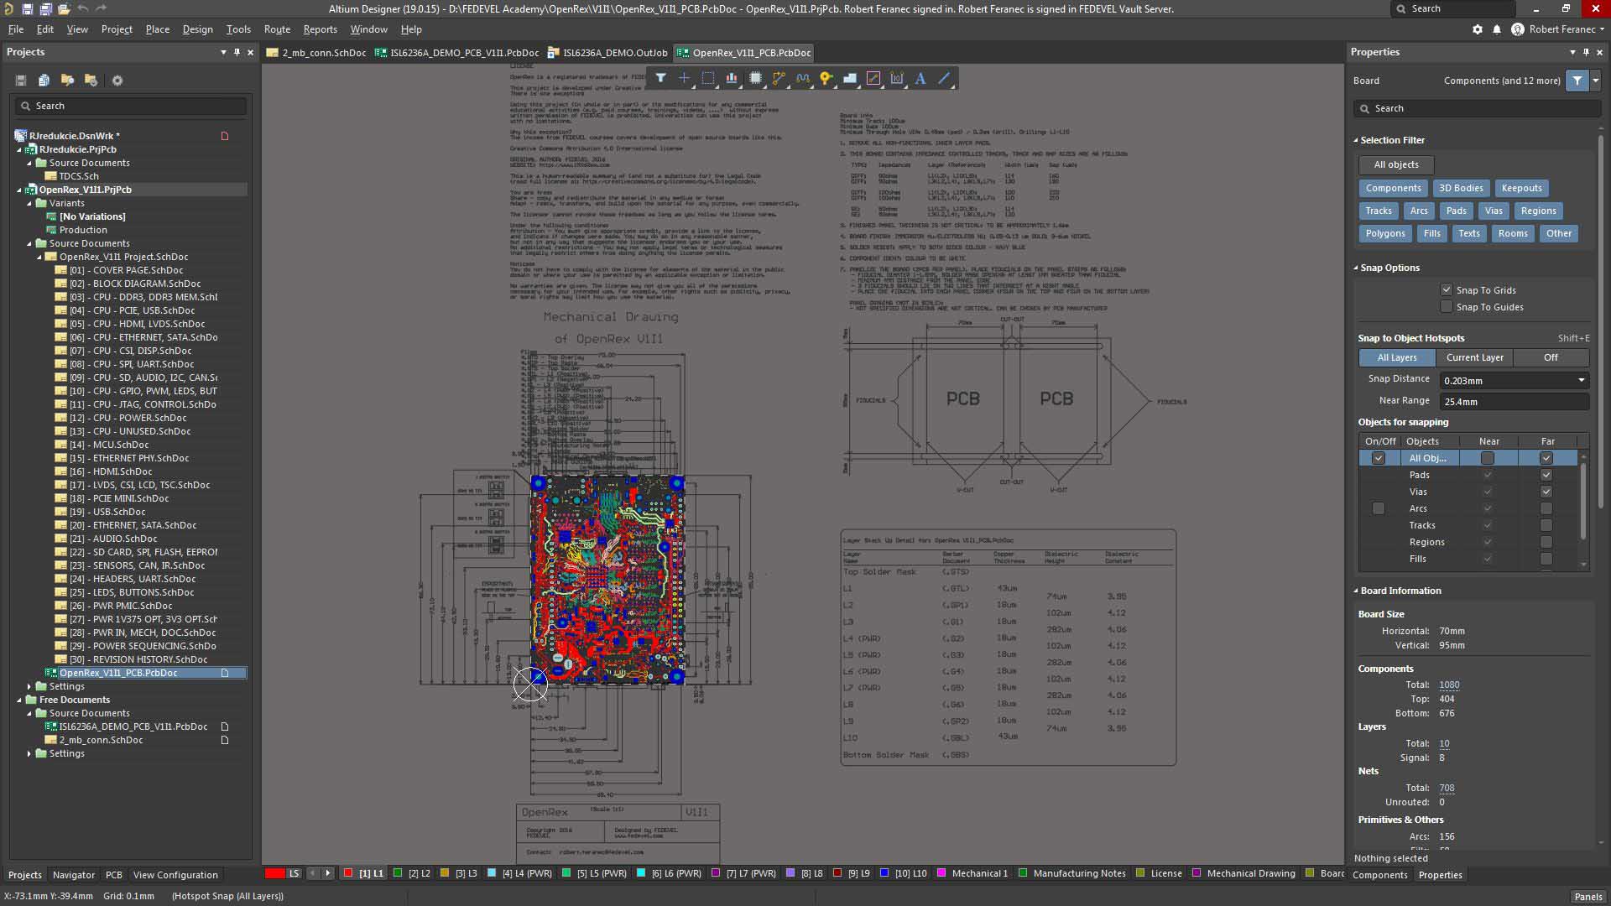Open the Snap Distance dropdown
Viewport: 1611px width, 906px height.
(1582, 380)
